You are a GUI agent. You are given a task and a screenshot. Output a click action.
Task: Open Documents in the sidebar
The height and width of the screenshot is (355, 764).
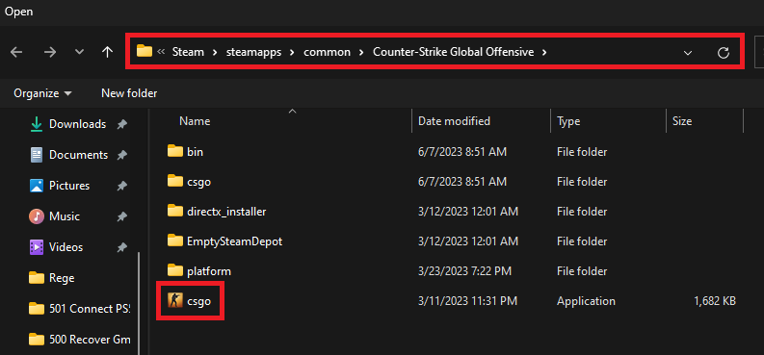(x=78, y=155)
